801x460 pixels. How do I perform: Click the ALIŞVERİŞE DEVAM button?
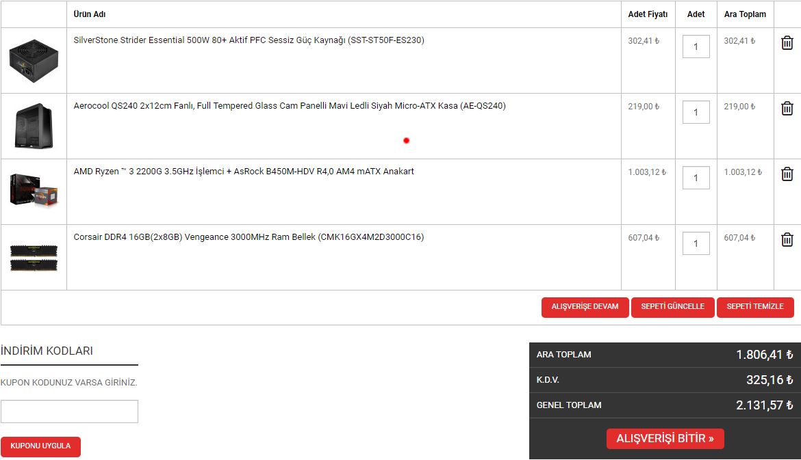[x=585, y=307]
